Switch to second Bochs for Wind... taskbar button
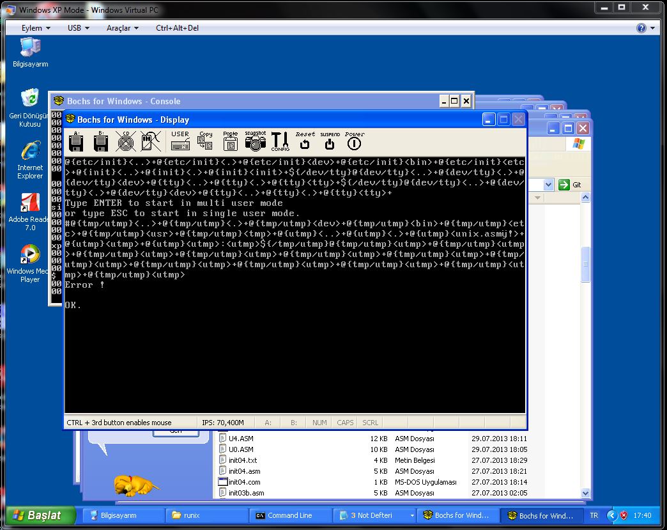Screen dimensions: 667x530 click(x=542, y=515)
